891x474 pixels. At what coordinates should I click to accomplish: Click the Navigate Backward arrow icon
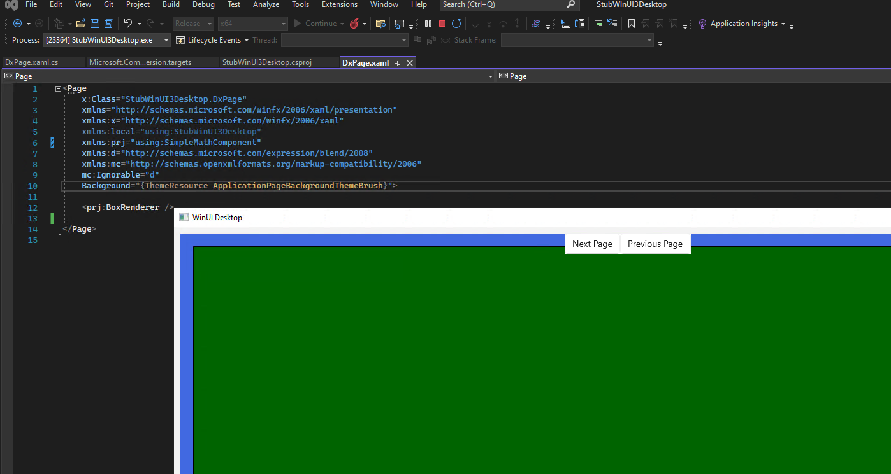(17, 24)
